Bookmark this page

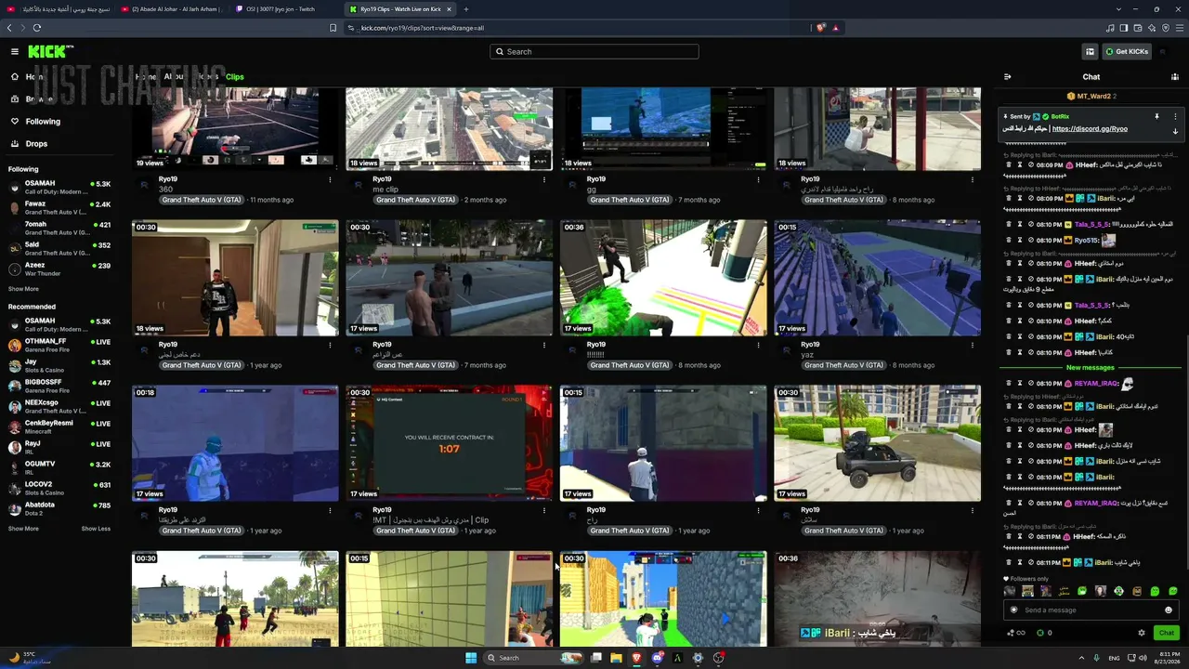(x=333, y=28)
